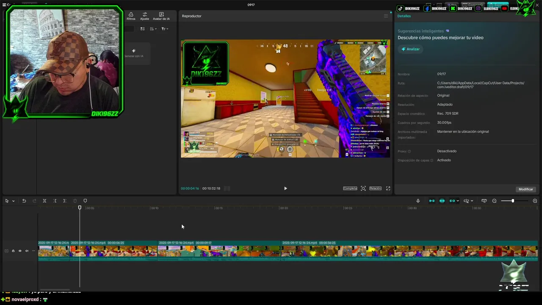
Task: Expand the linkage options dropdown arrow
Action: click(458, 201)
